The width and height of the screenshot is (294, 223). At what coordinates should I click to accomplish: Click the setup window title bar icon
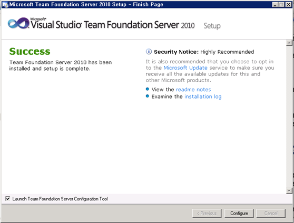click(x=5, y=5)
